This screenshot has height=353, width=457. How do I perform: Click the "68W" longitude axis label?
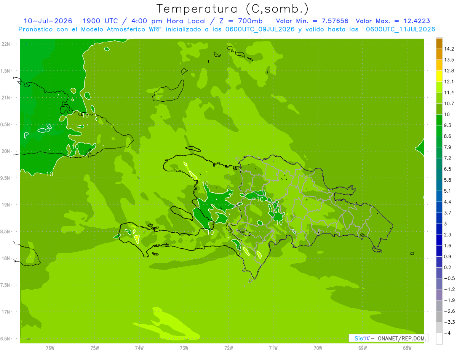click(407, 348)
